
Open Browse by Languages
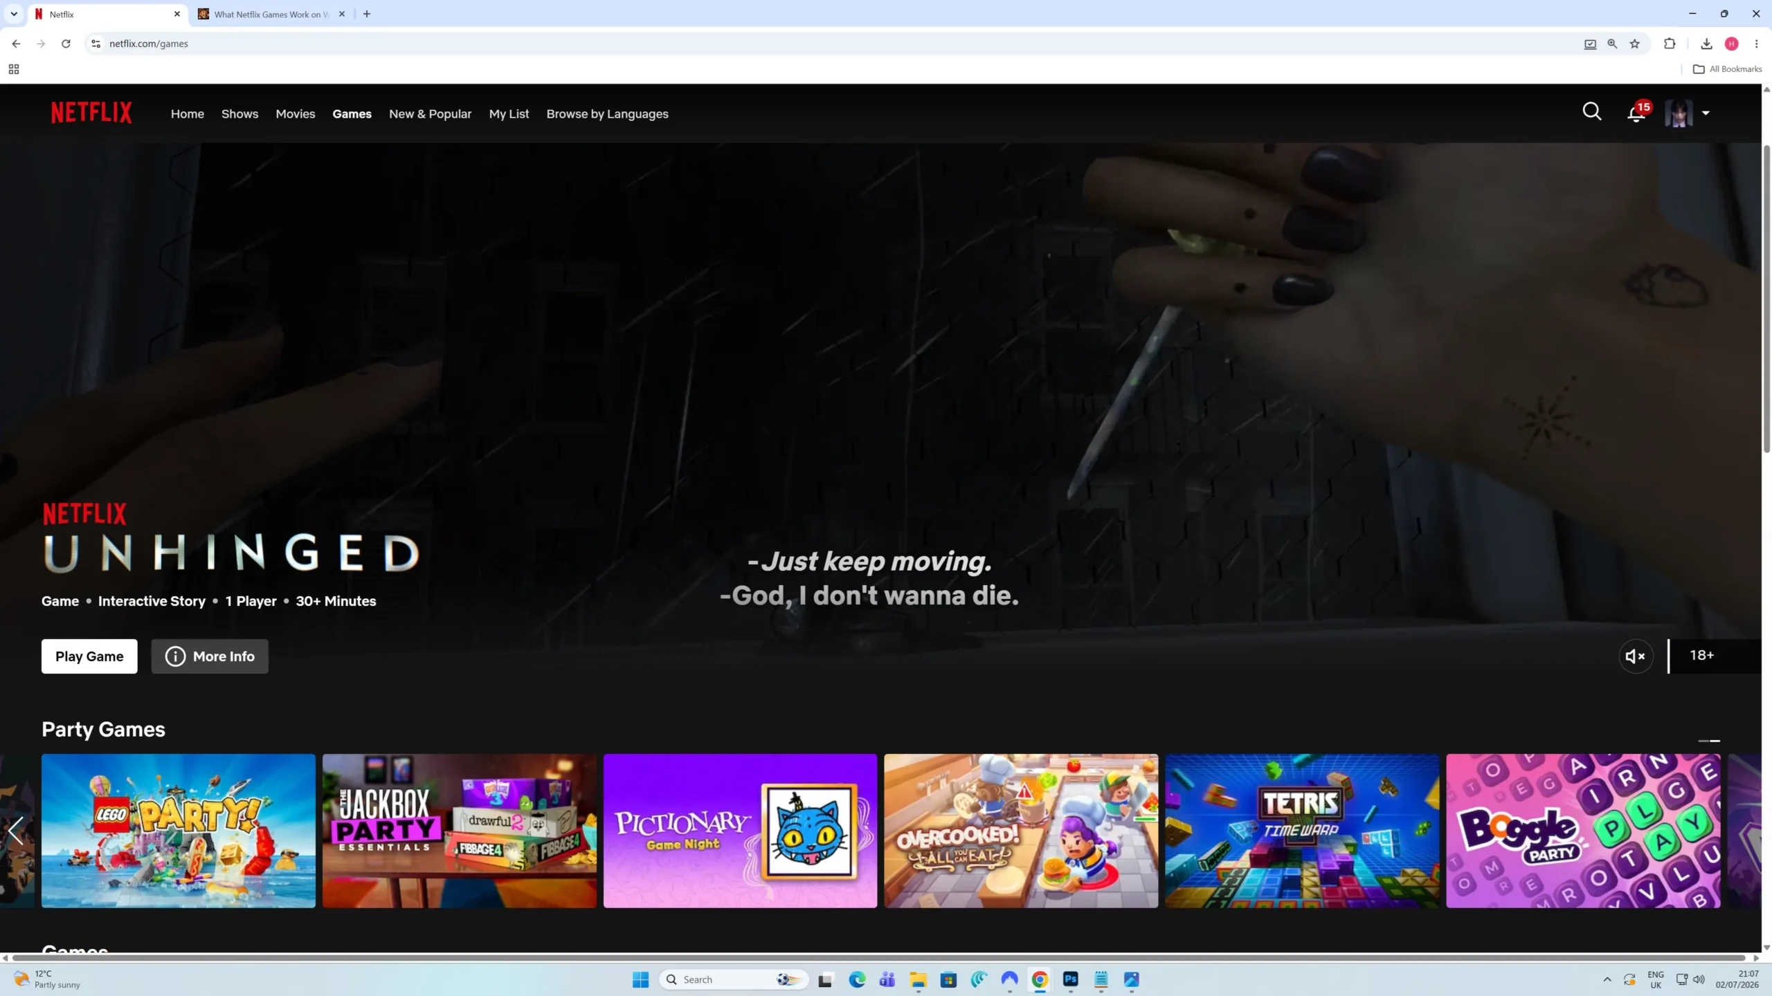point(607,114)
